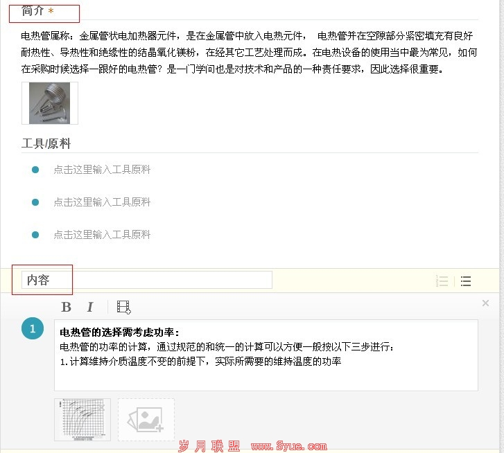Toggle italic formatting with I icon
Image resolution: width=504 pixels, height=453 pixels.
(90, 307)
